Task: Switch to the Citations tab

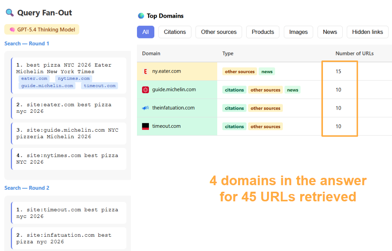Action: [175, 32]
